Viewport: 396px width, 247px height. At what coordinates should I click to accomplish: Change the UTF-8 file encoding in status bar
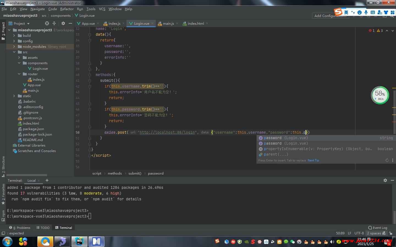pyautogui.click(x=359, y=233)
